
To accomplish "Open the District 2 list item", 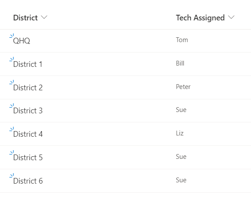I will coord(28,88).
